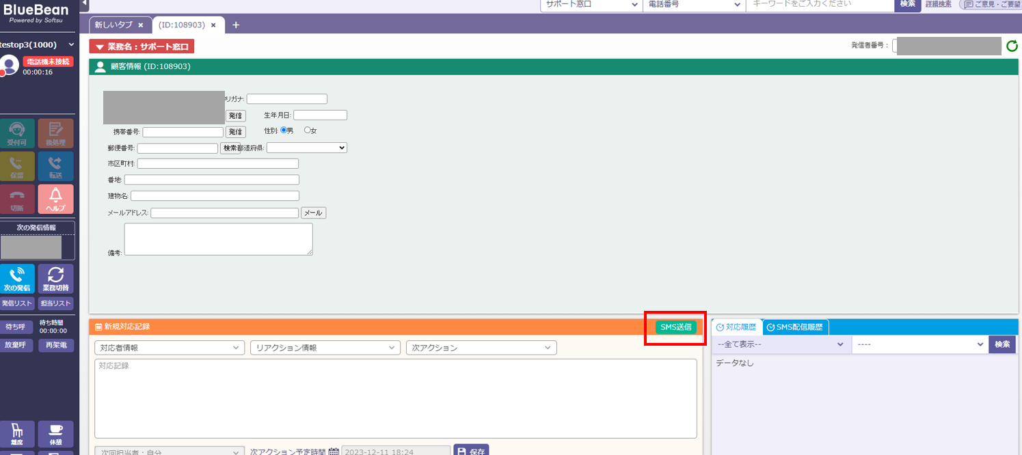Switch to the 新しいタブ tab
This screenshot has height=455, width=1022.
(x=114, y=25)
